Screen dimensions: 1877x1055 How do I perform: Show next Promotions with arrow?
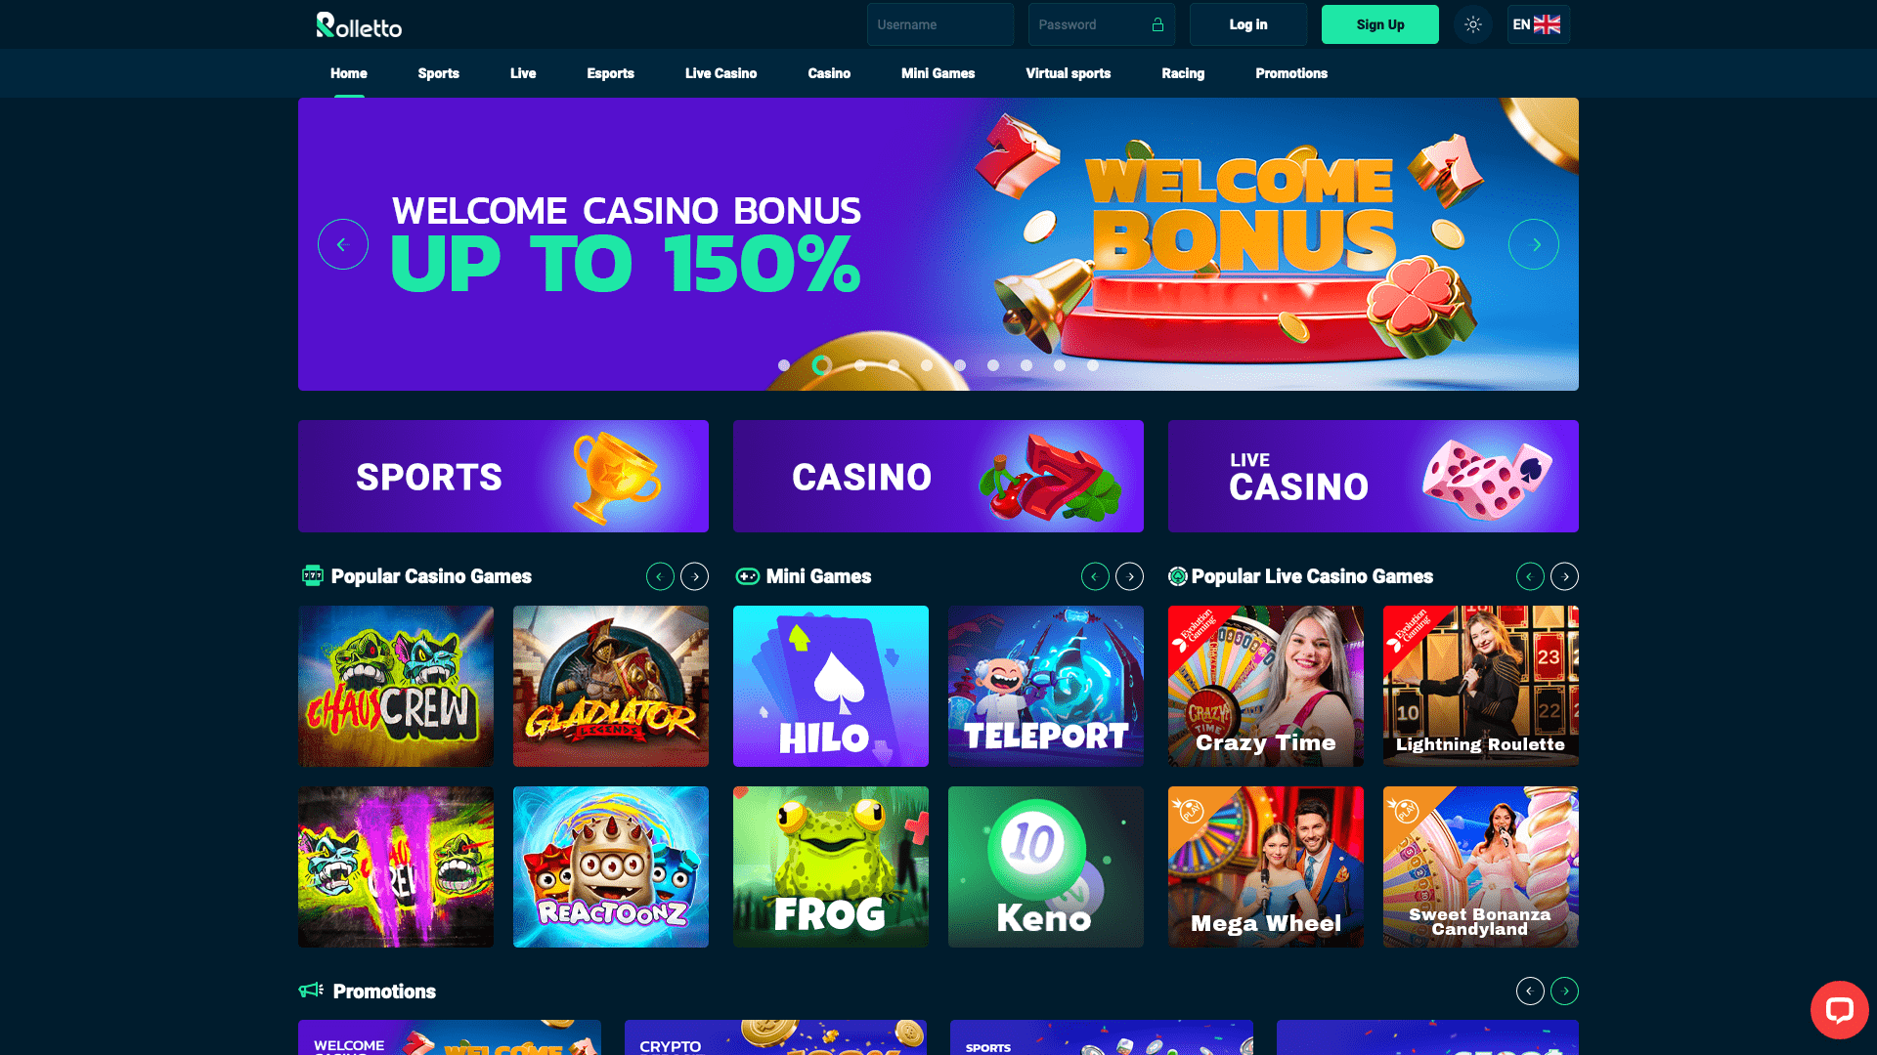tap(1565, 991)
